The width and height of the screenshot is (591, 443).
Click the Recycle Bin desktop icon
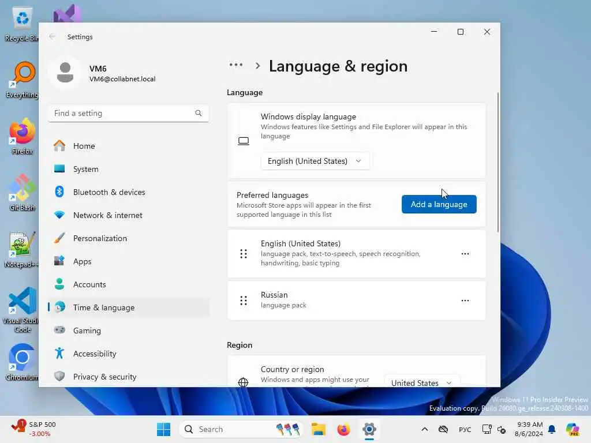(21, 24)
